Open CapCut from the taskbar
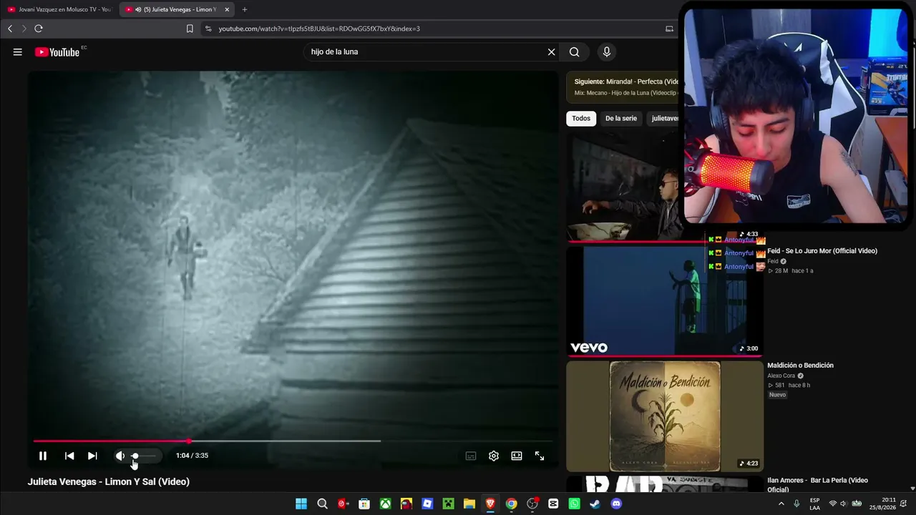The image size is (916, 515). [x=553, y=504]
